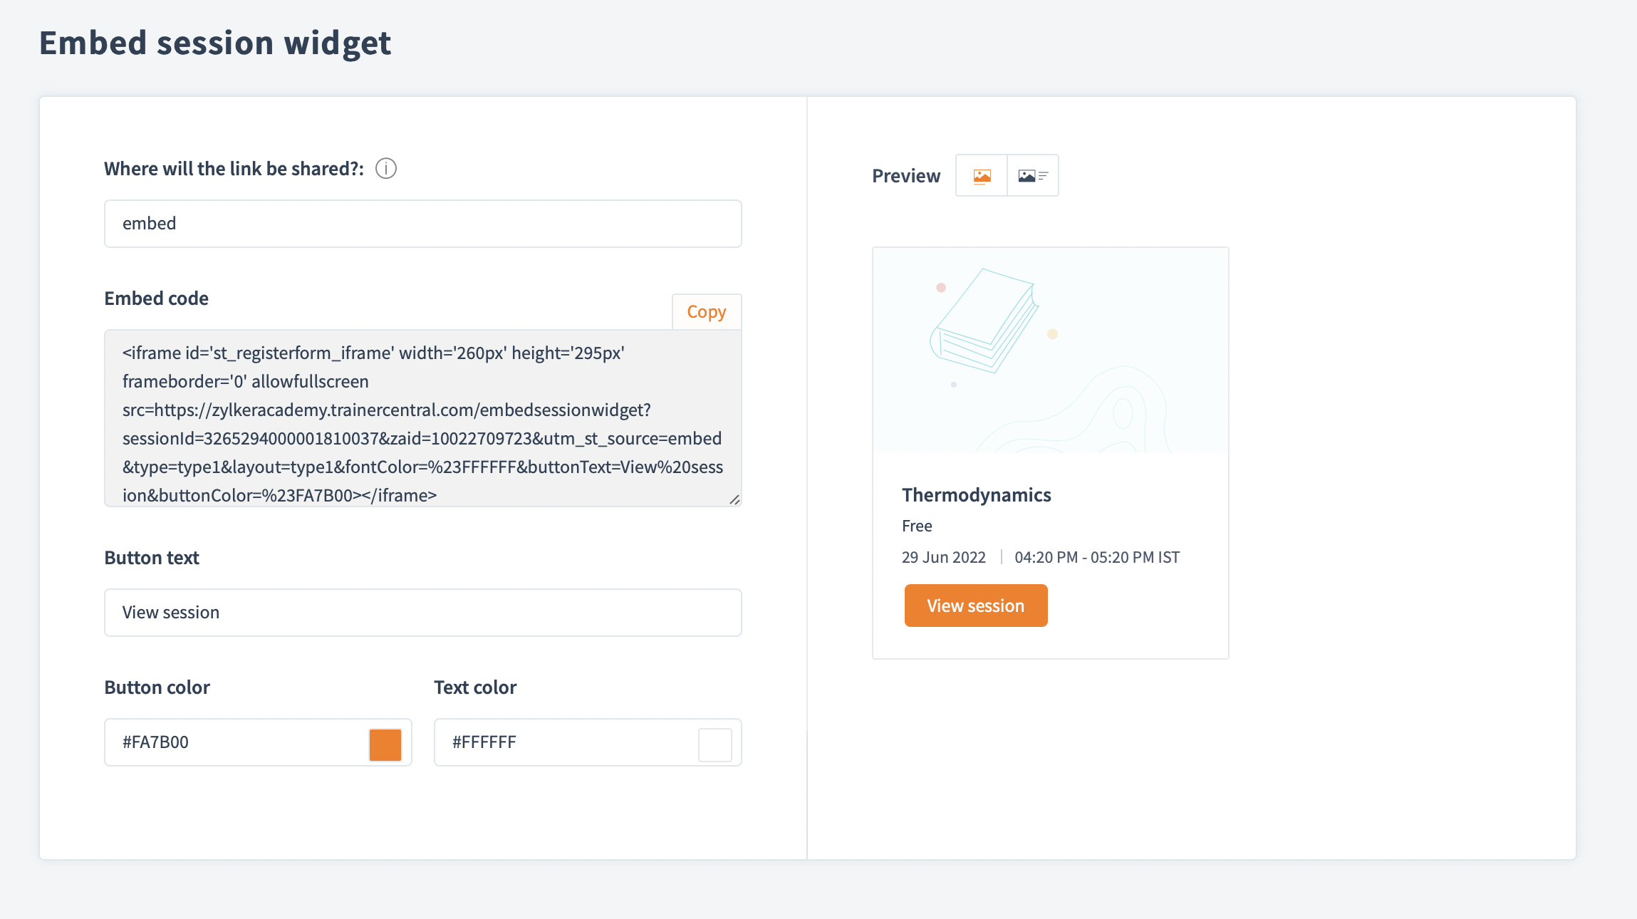Open the white text color swatch
The width and height of the screenshot is (1637, 919).
(x=714, y=744)
